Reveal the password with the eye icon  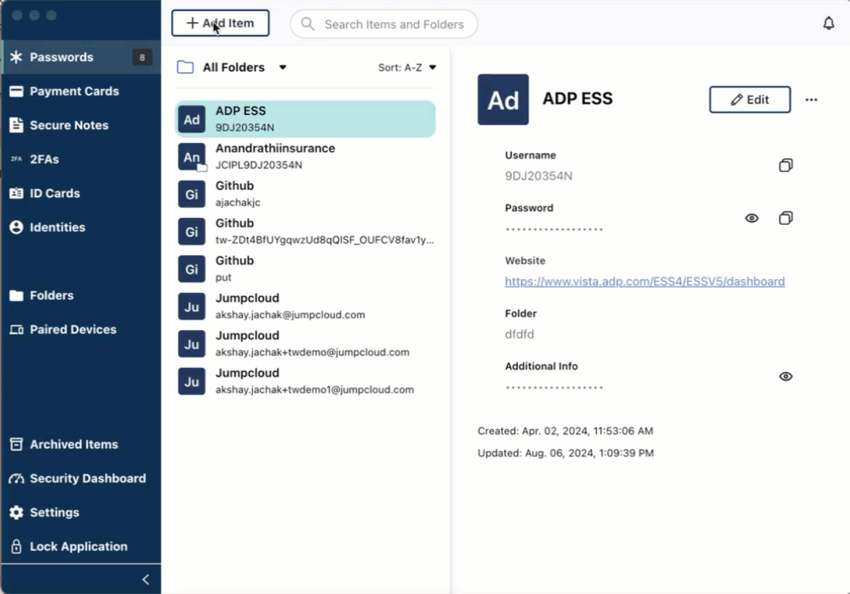(752, 218)
